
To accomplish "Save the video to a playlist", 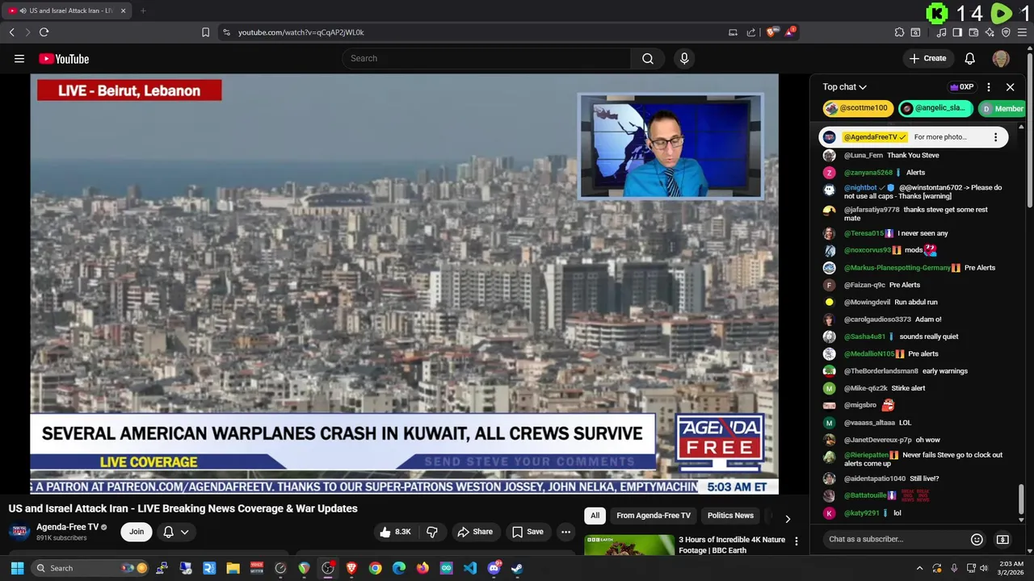I will point(528,532).
